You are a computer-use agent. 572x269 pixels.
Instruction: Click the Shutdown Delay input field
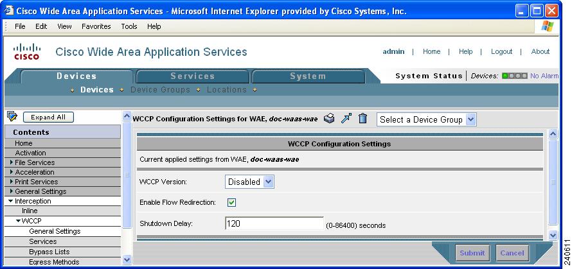[x=274, y=223]
